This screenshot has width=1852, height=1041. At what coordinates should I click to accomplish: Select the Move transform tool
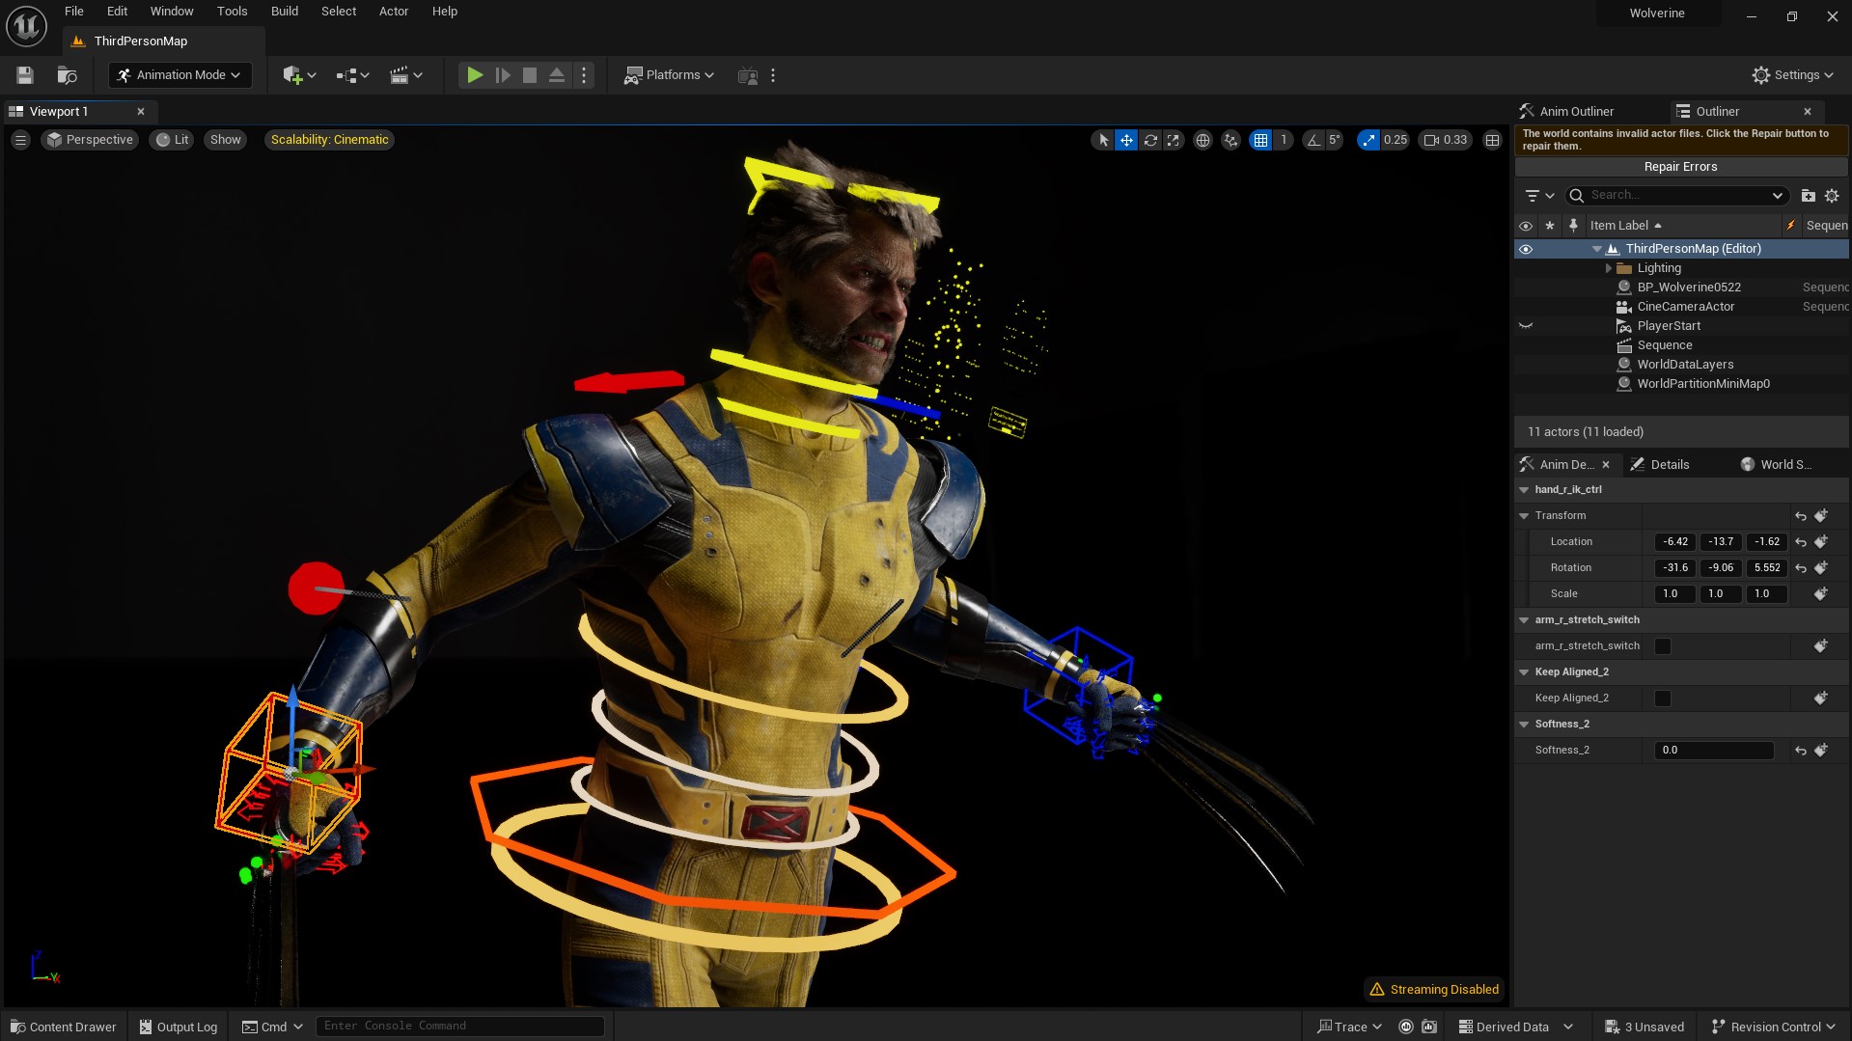pos(1126,140)
